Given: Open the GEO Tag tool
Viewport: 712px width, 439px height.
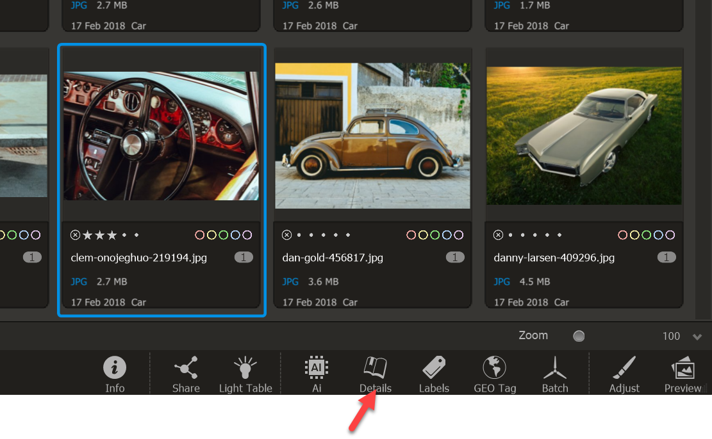Looking at the screenshot, I should pos(495,374).
